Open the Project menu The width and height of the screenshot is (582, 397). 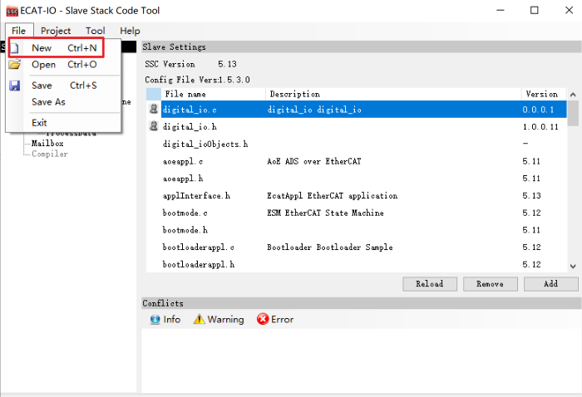[56, 31]
